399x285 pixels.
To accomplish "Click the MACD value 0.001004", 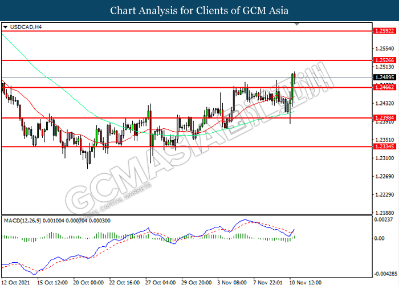I will 54,221.
